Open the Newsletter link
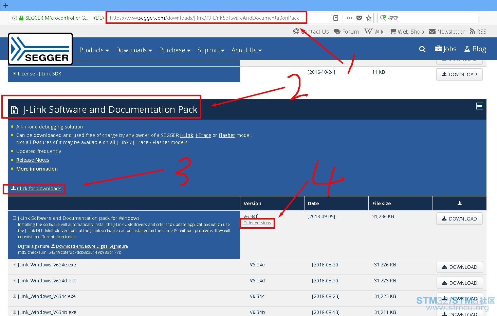This screenshot has height=316, width=497. 447,32
